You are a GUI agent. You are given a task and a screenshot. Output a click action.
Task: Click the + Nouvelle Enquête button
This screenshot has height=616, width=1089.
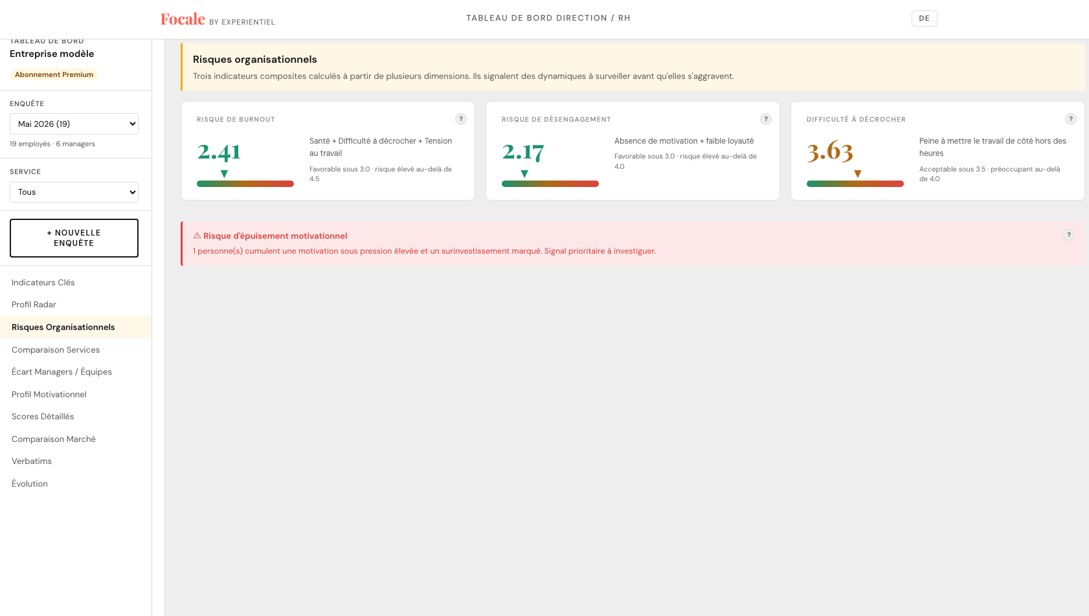point(74,238)
